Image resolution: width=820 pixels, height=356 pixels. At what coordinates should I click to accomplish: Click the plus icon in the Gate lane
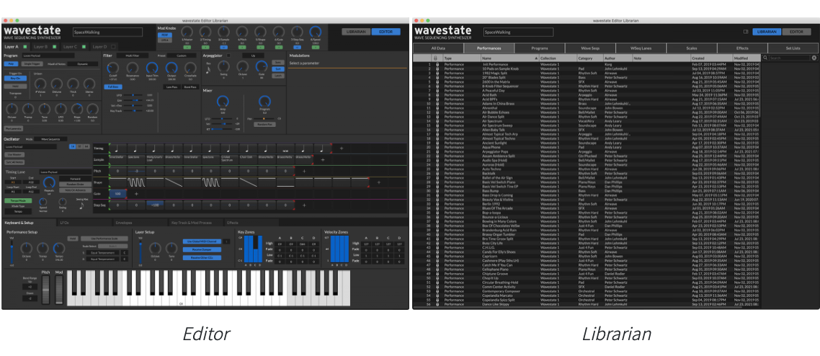pyautogui.click(x=136, y=193)
